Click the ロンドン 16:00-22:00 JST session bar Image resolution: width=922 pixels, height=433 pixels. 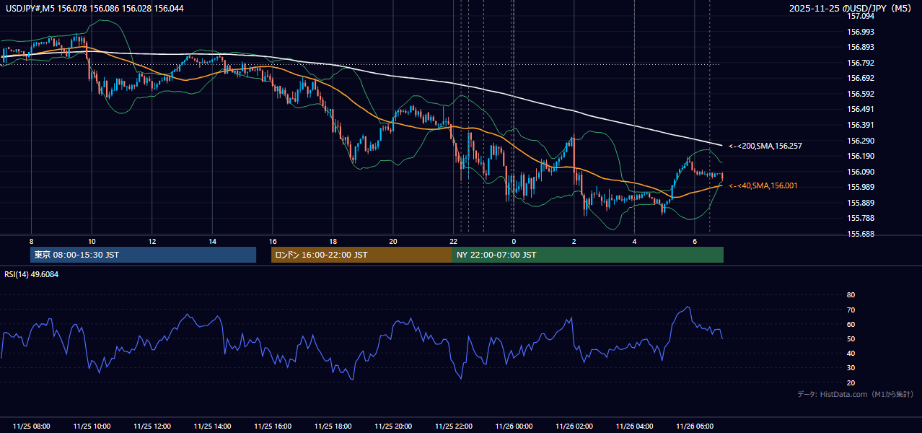pos(361,255)
